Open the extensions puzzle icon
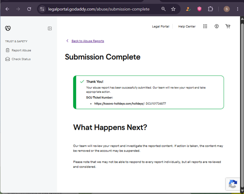The height and width of the screenshot is (194, 244). [x=210, y=9]
